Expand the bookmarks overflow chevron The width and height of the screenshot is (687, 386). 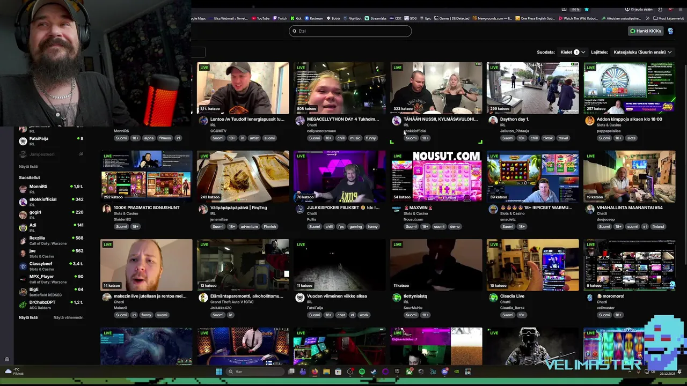[x=648, y=18]
